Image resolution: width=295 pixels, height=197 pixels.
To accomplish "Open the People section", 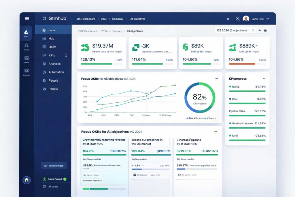I will [x=53, y=80].
